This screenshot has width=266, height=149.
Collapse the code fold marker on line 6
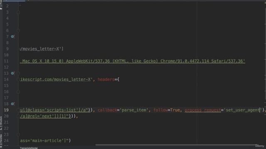pos(18,30)
